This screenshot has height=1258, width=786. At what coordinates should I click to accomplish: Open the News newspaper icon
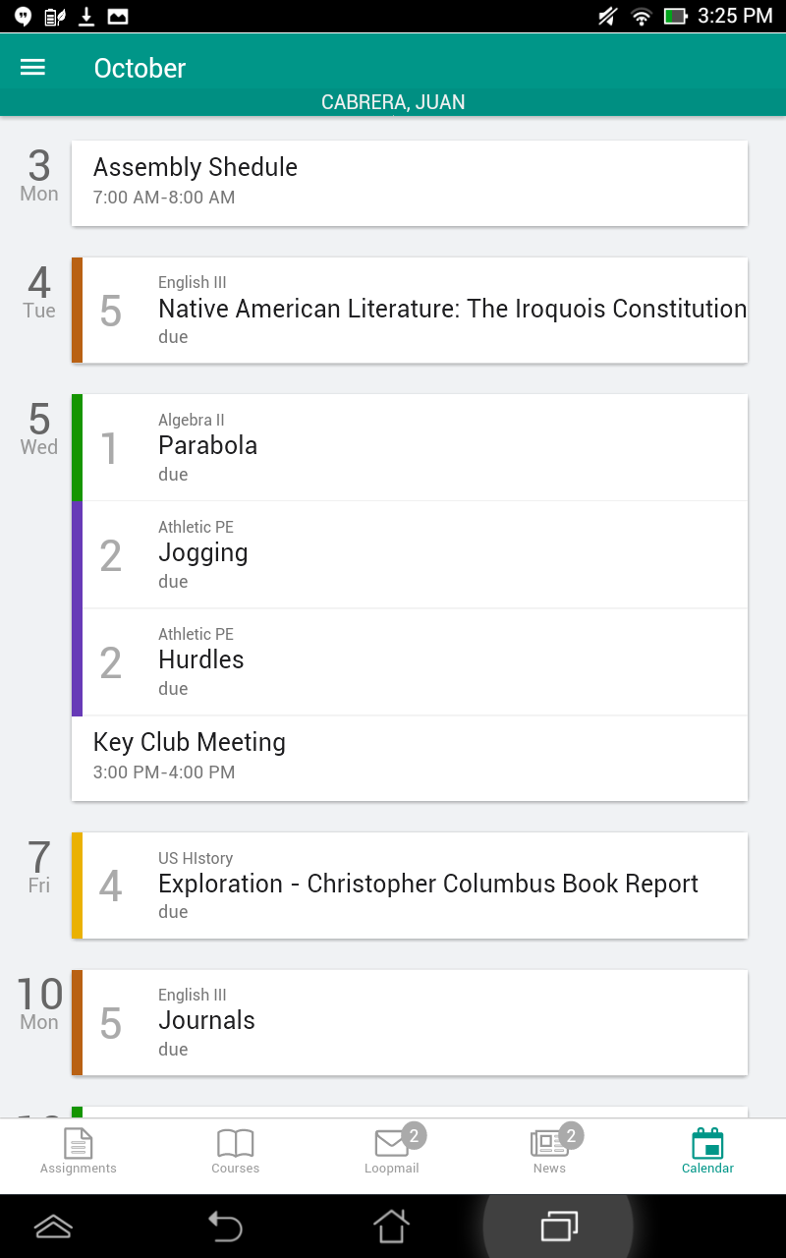[x=548, y=1145]
